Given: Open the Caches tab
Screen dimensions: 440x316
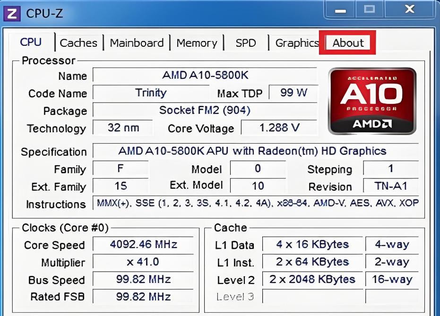Looking at the screenshot, I should (78, 43).
